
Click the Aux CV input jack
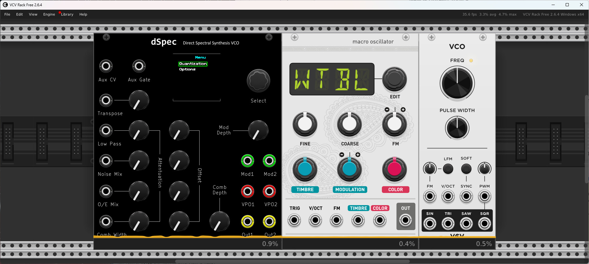[106, 66]
